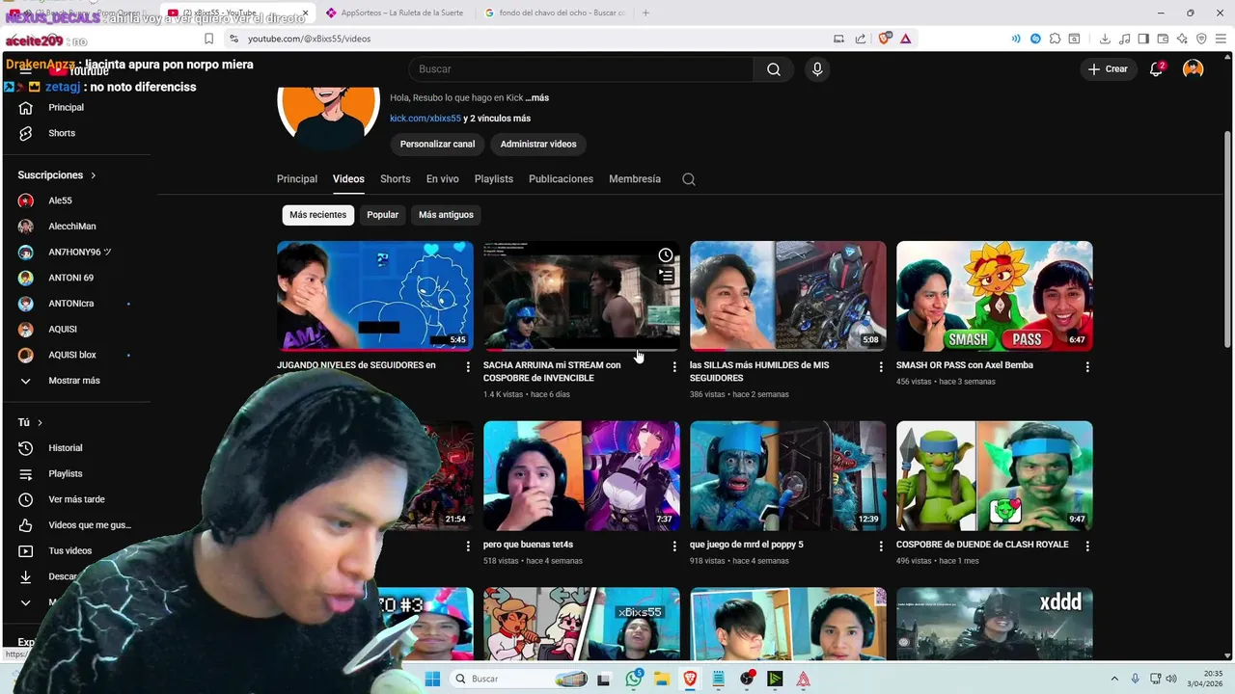This screenshot has width=1235, height=694.
Task: Switch to Publicaciones tab
Action: click(561, 179)
